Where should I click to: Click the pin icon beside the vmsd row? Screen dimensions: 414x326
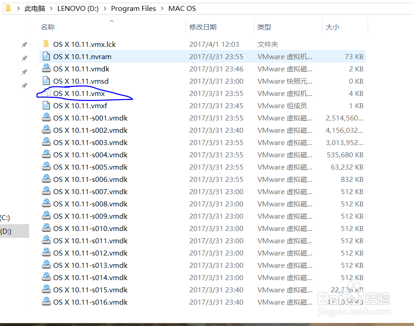[x=24, y=85]
